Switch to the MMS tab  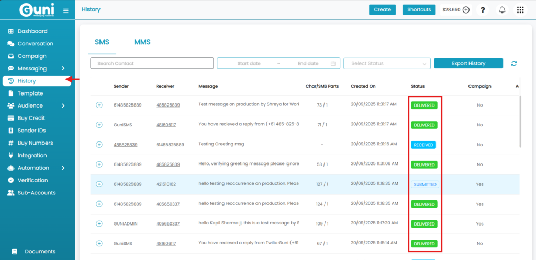(x=142, y=42)
